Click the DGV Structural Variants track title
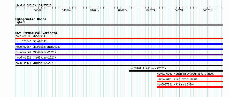Screen dimensions: 230x97 pos(36,33)
